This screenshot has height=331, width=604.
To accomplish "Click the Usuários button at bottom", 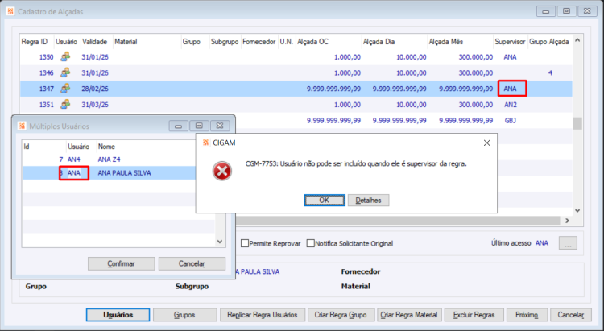I will 118,315.
